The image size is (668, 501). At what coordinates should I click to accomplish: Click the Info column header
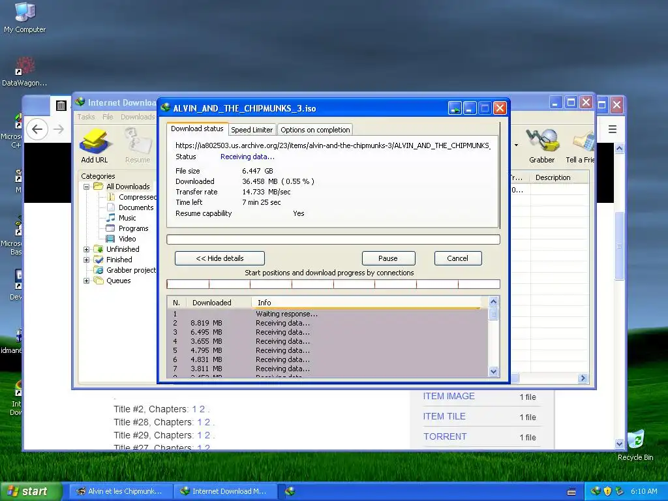coord(264,303)
